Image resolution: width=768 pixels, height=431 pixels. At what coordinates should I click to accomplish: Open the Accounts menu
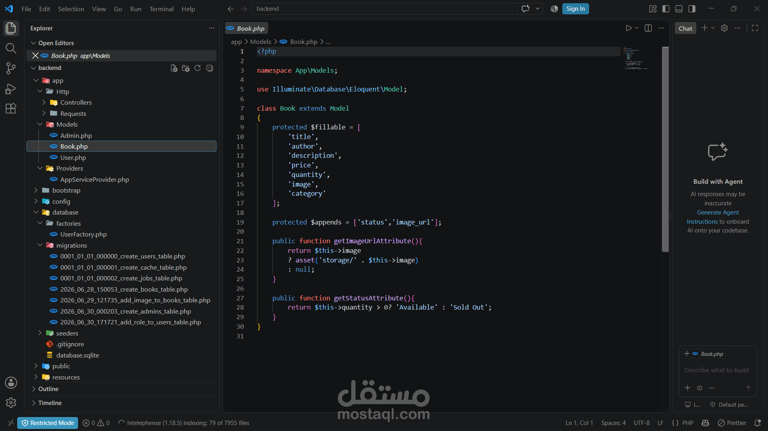point(11,383)
